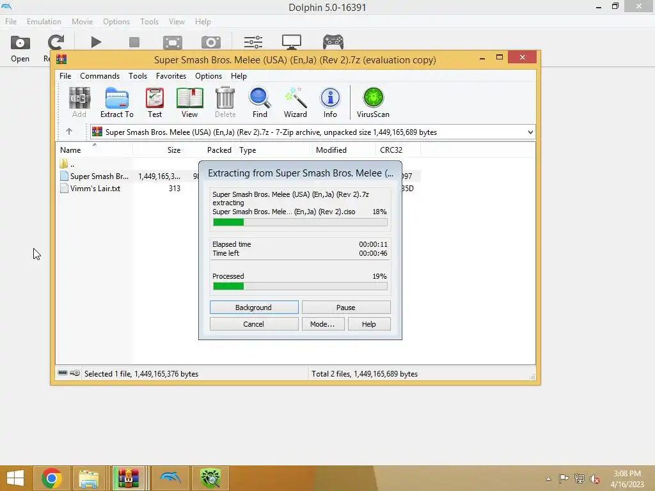The height and width of the screenshot is (491, 655).
Task: Click the Processed progress bar at 19%
Action: [x=301, y=286]
